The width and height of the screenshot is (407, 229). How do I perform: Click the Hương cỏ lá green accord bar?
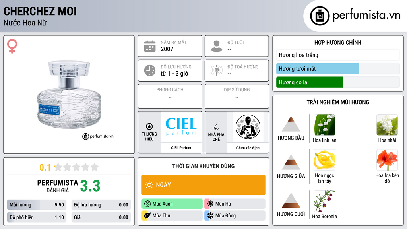(x=309, y=82)
